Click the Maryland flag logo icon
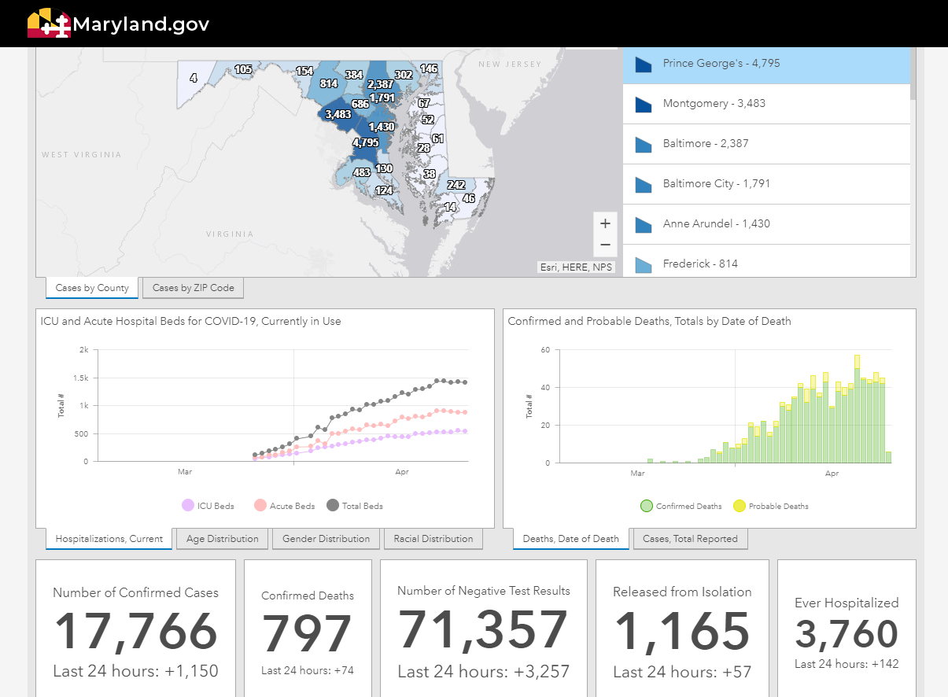 (x=49, y=24)
